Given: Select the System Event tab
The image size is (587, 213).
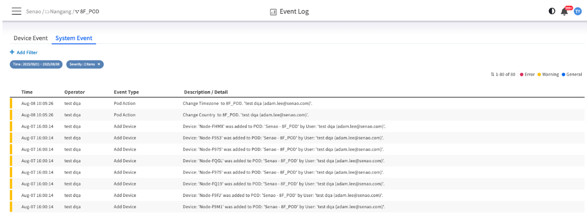Looking at the screenshot, I should coord(74,38).
